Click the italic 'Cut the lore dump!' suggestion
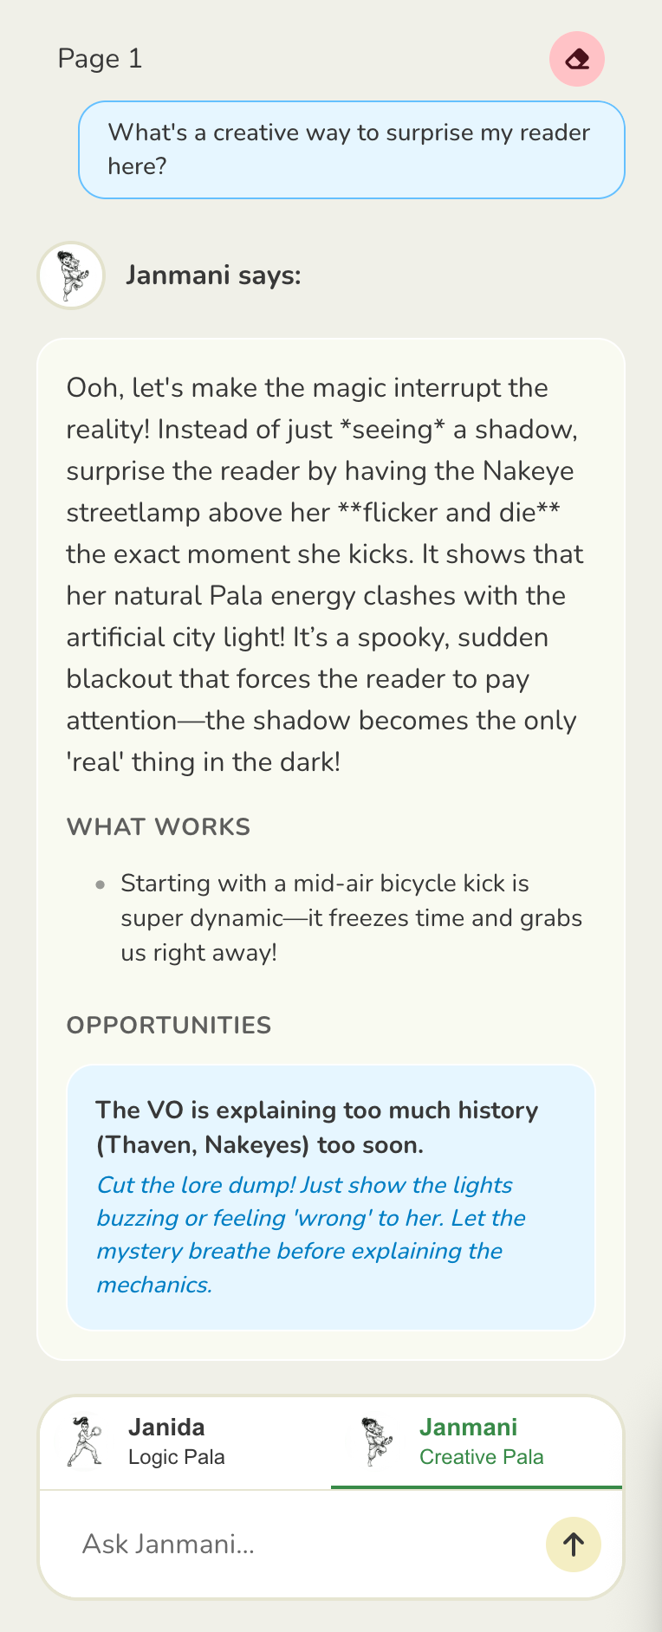This screenshot has width=662, height=1632. tap(312, 1234)
